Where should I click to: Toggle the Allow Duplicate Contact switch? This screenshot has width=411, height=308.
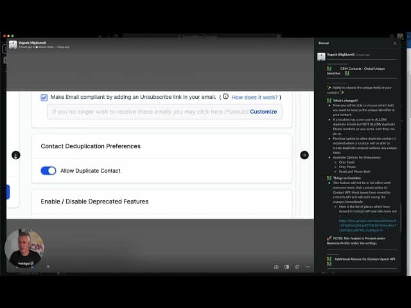coord(48,171)
